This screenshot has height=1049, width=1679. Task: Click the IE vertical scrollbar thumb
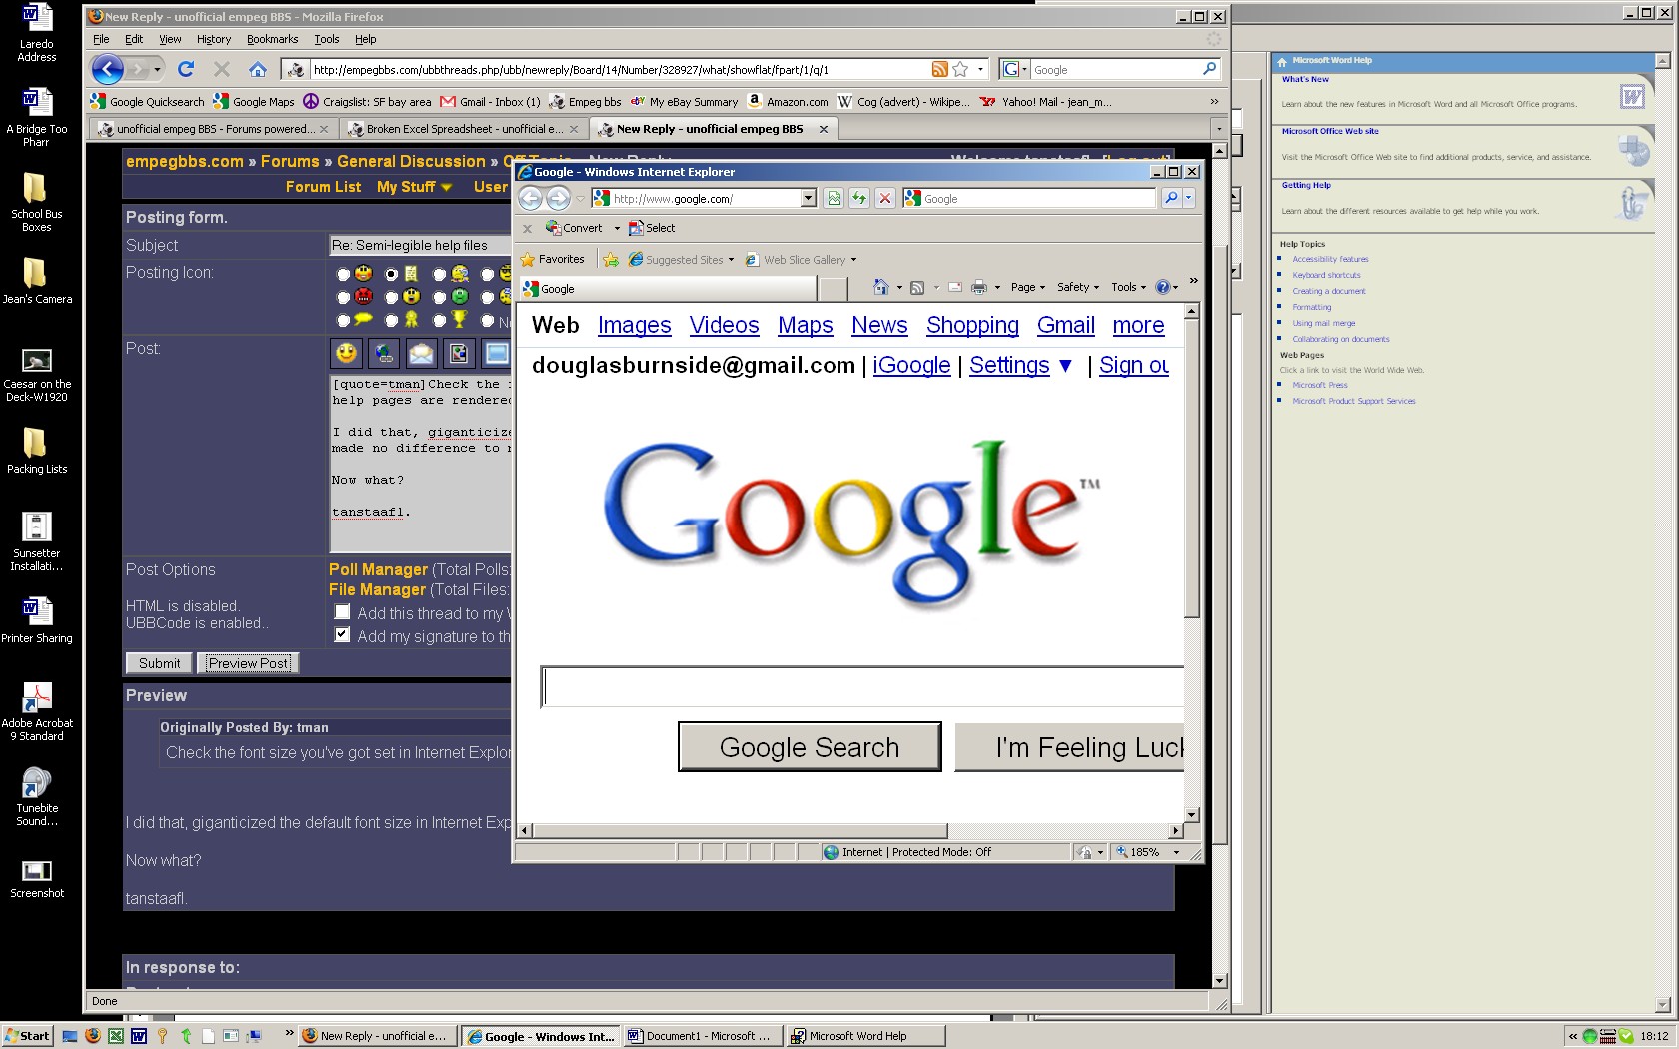tap(1191, 467)
